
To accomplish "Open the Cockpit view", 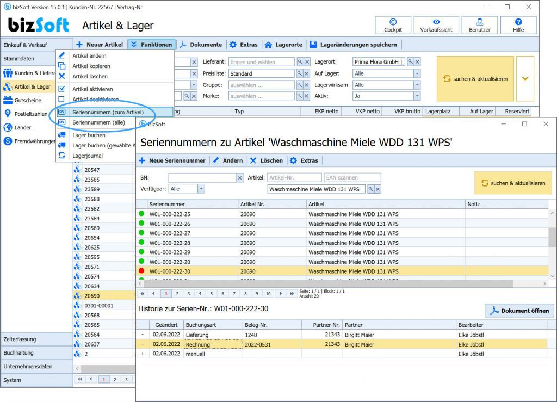I will [x=393, y=25].
